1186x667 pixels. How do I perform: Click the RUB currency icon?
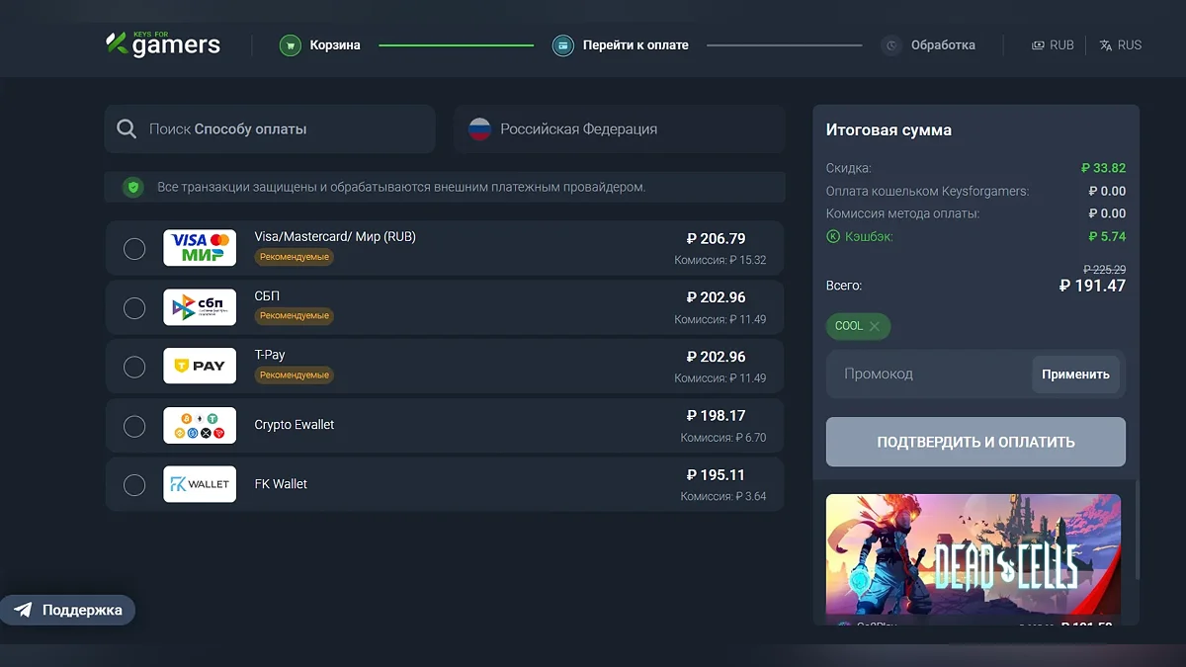[1038, 45]
